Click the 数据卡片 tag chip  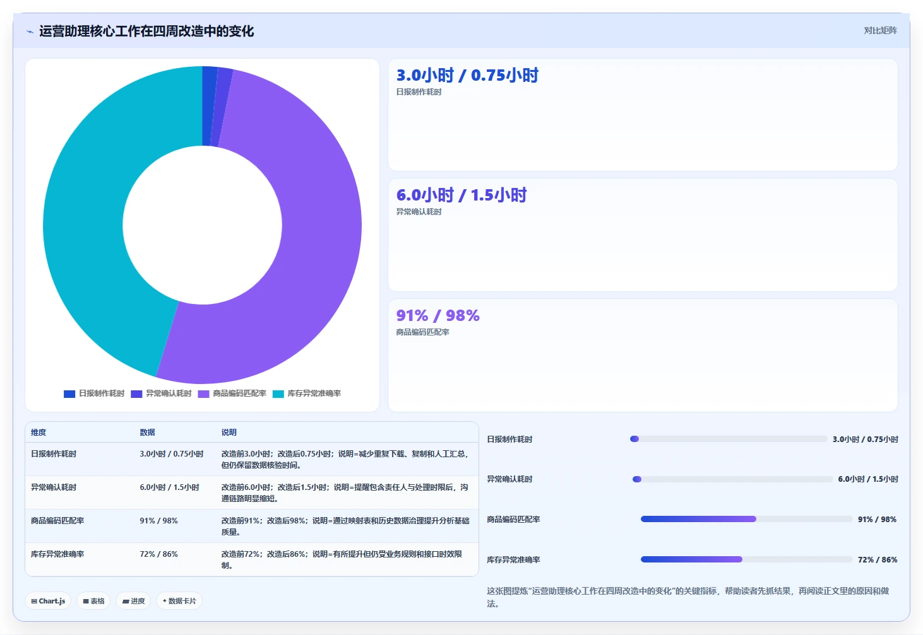(x=179, y=601)
